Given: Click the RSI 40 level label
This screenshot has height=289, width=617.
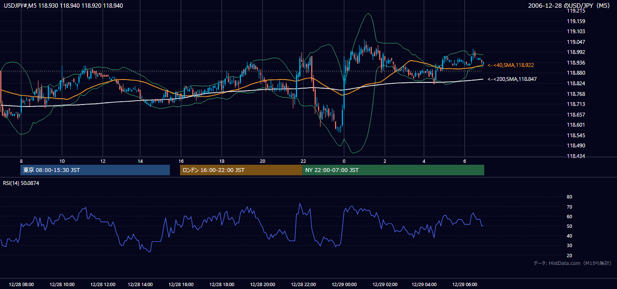Looking at the screenshot, I should point(569,236).
